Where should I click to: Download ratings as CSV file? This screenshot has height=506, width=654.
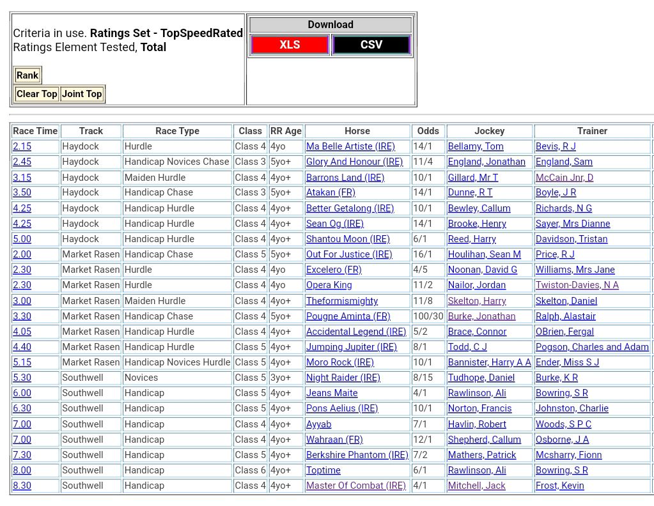(371, 45)
